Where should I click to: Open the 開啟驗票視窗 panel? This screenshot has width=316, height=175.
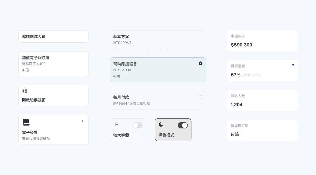tap(53, 95)
